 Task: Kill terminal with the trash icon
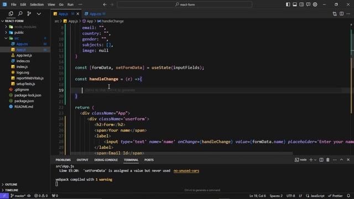328,160
